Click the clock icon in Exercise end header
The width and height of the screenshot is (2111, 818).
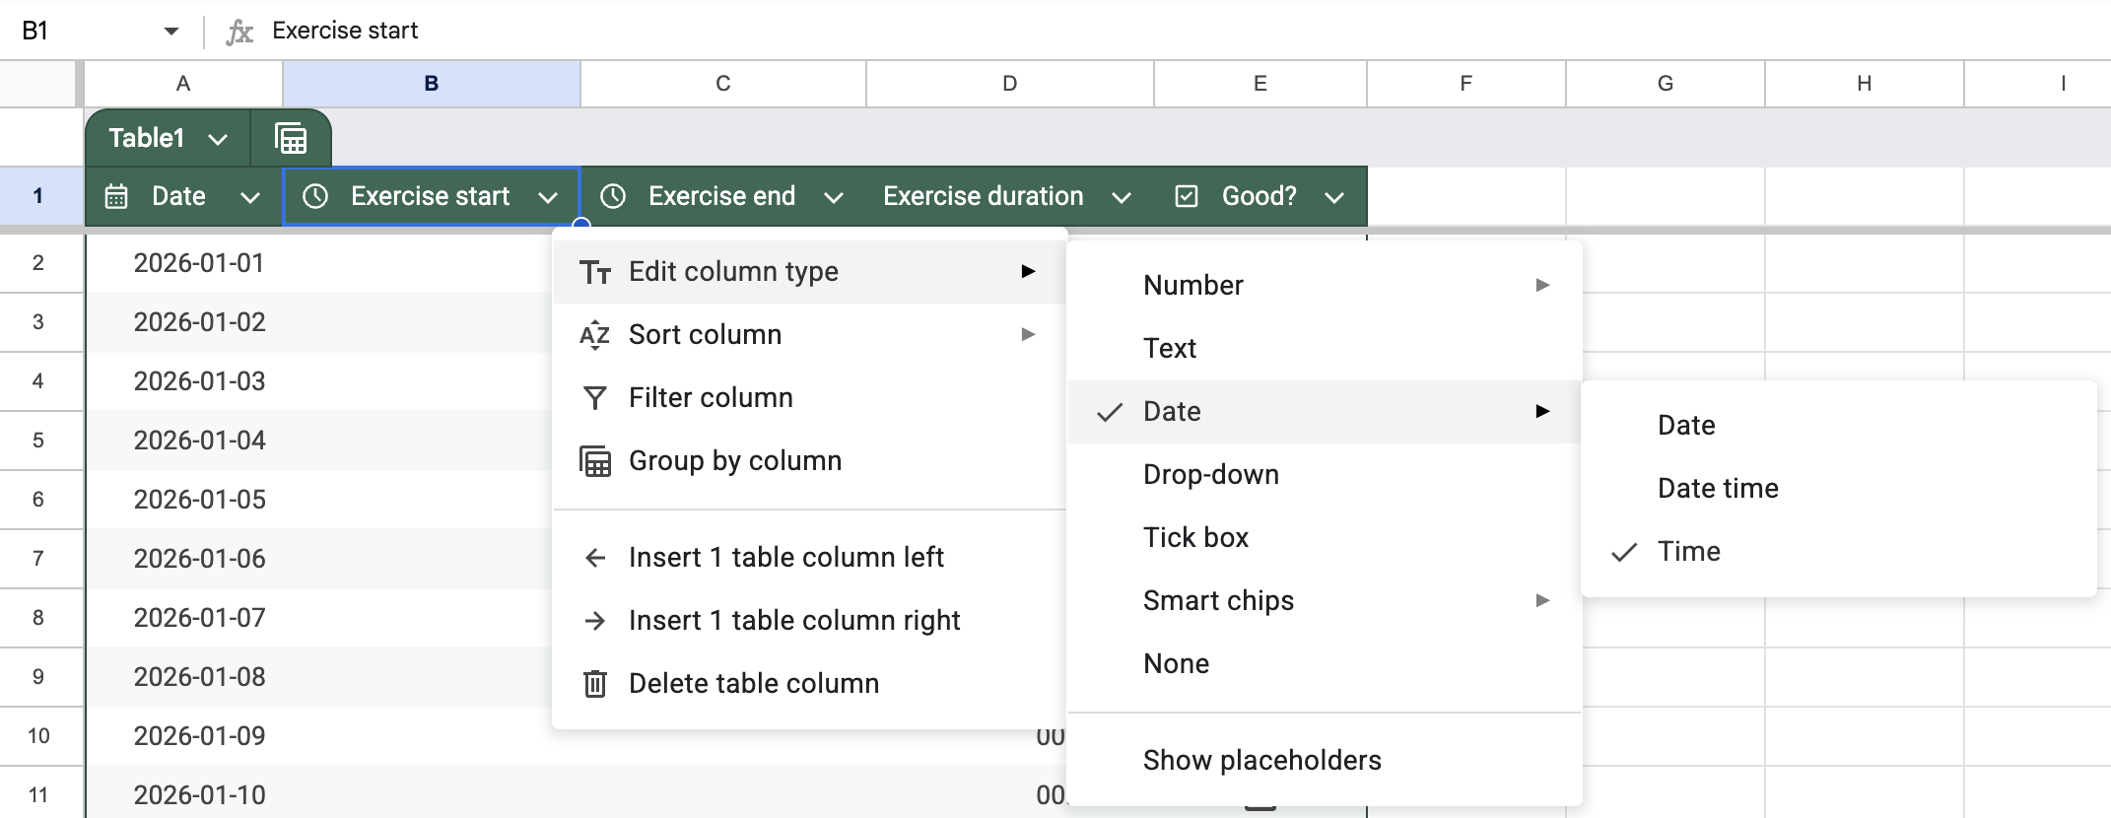tap(613, 196)
